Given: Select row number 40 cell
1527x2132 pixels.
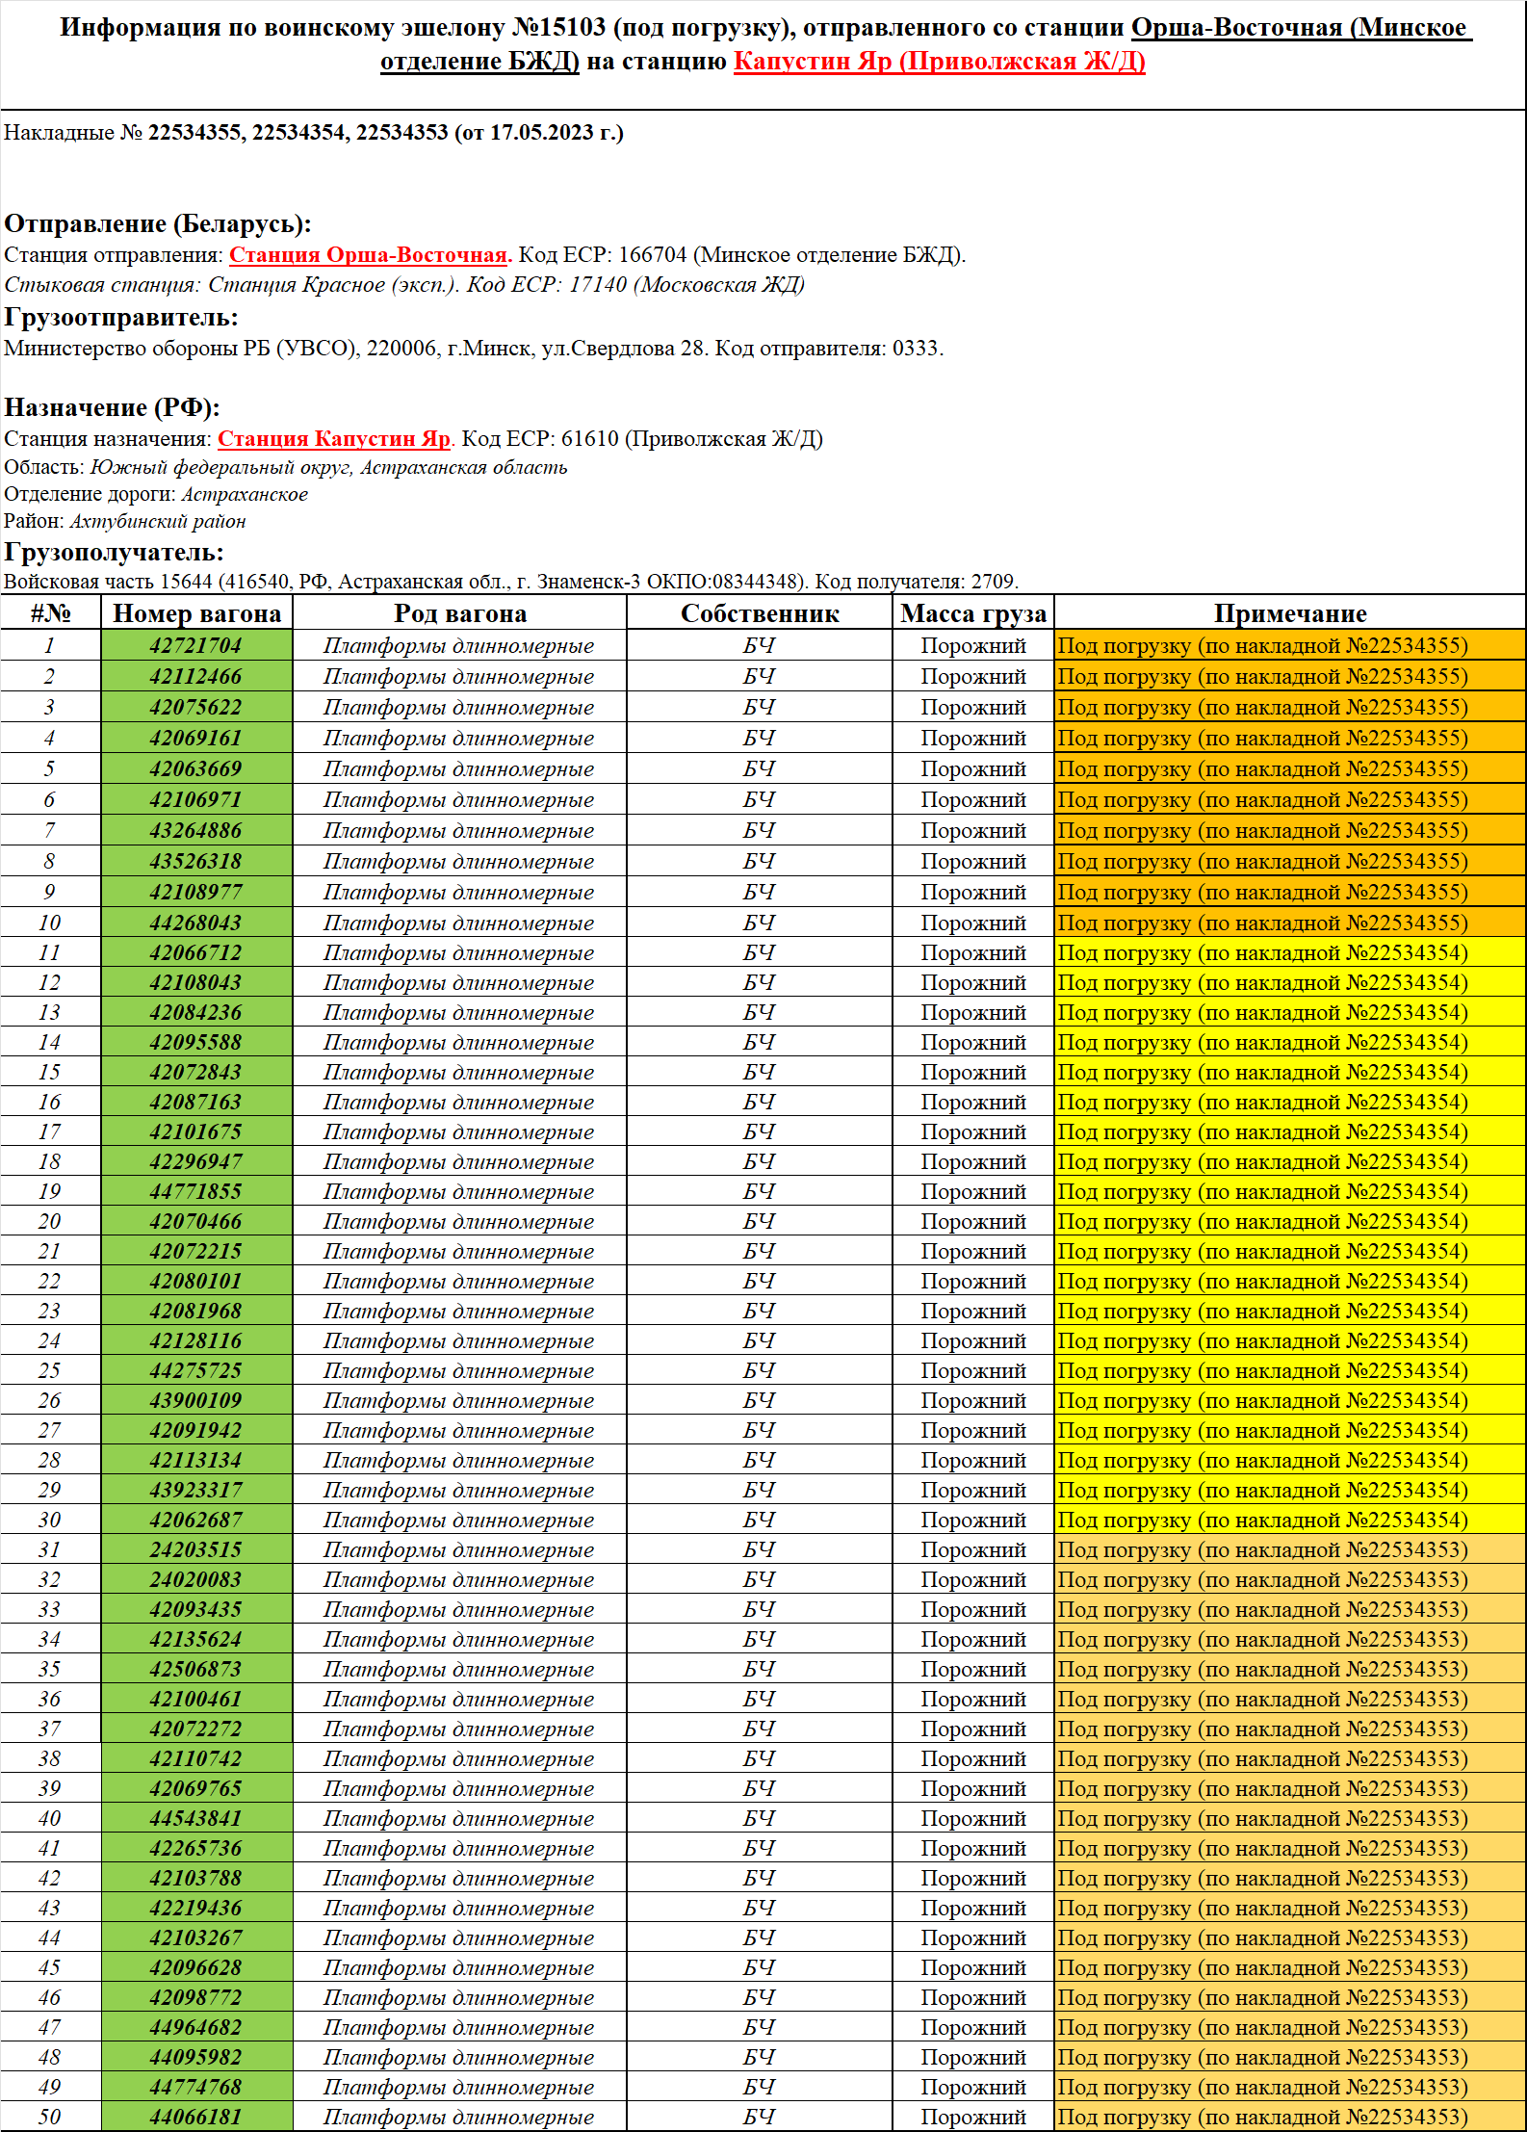Looking at the screenshot, I should [50, 1818].
